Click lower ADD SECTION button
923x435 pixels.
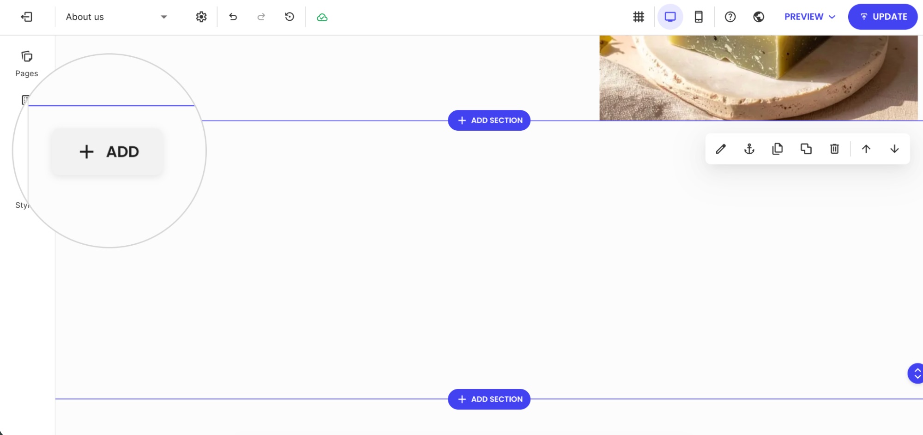tap(489, 399)
